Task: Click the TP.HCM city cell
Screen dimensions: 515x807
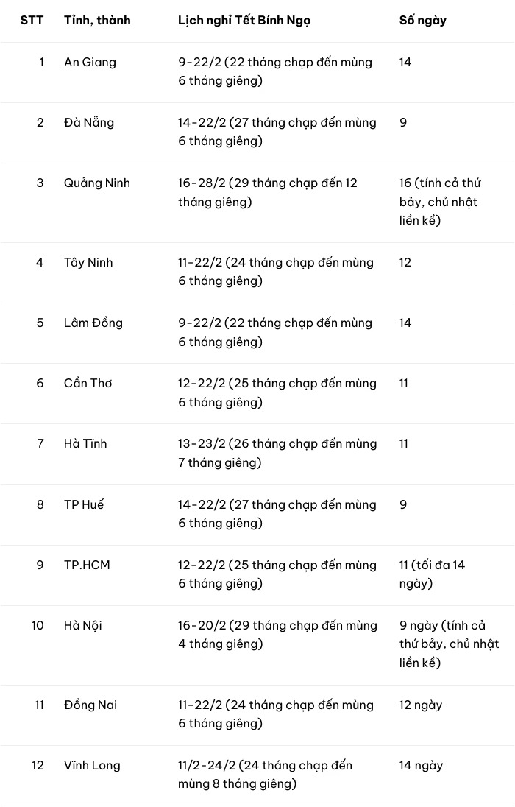Action: click(x=87, y=565)
